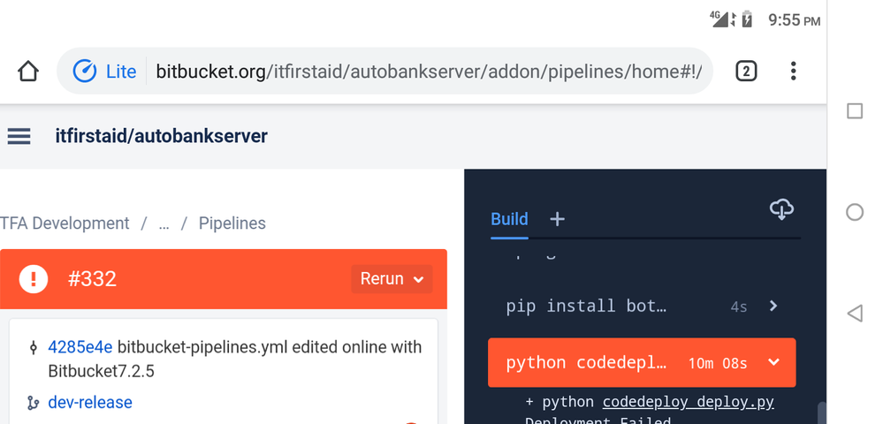Download the build log via cloud icon
Viewport: 883px width, 424px height.
[781, 208]
